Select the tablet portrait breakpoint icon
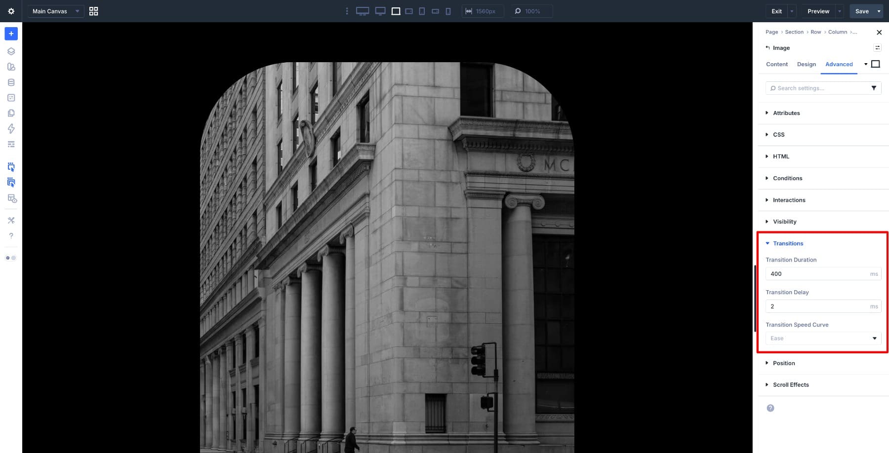The height and width of the screenshot is (453, 889). click(422, 11)
